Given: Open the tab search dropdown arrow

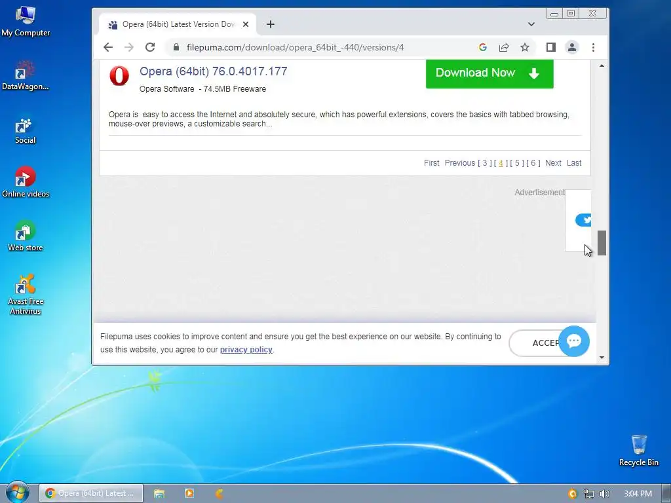Looking at the screenshot, I should (531, 24).
